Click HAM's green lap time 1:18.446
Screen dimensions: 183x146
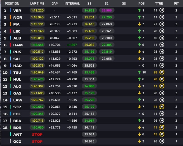coord(37,45)
